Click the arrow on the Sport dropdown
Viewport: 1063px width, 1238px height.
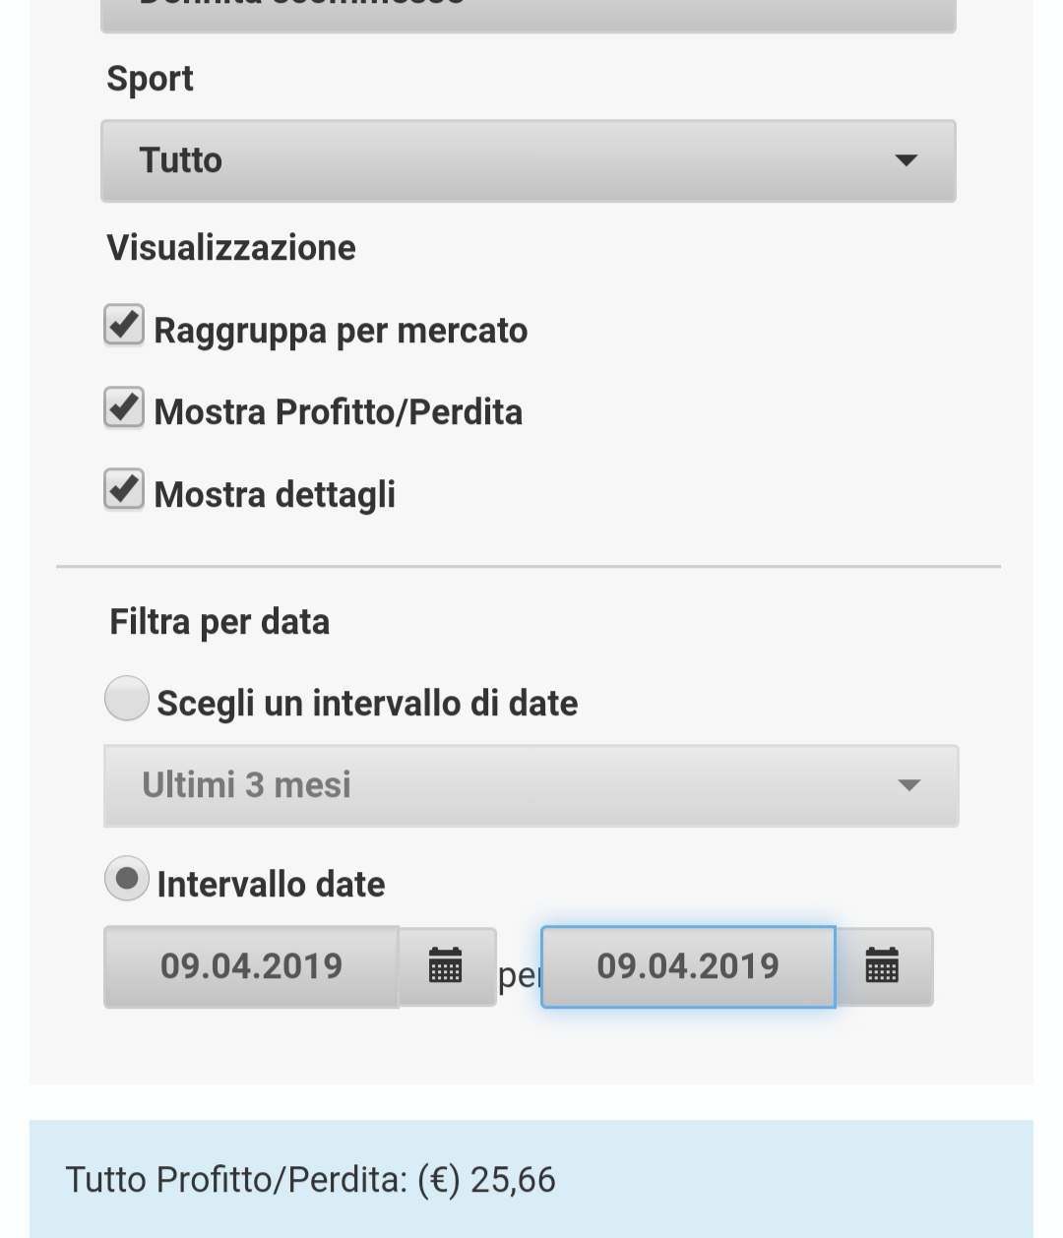pyautogui.click(x=907, y=160)
